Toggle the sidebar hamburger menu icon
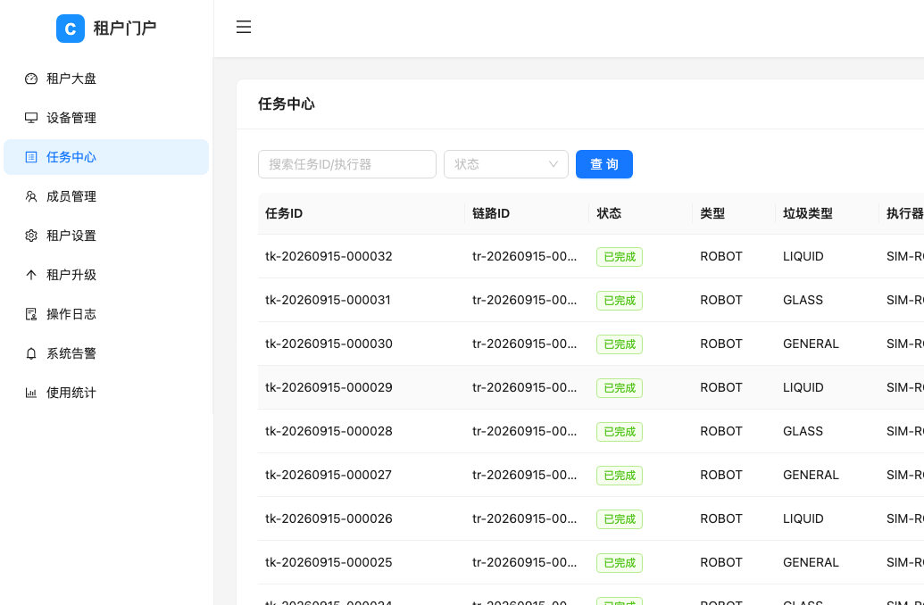This screenshot has width=924, height=605. coord(244,27)
